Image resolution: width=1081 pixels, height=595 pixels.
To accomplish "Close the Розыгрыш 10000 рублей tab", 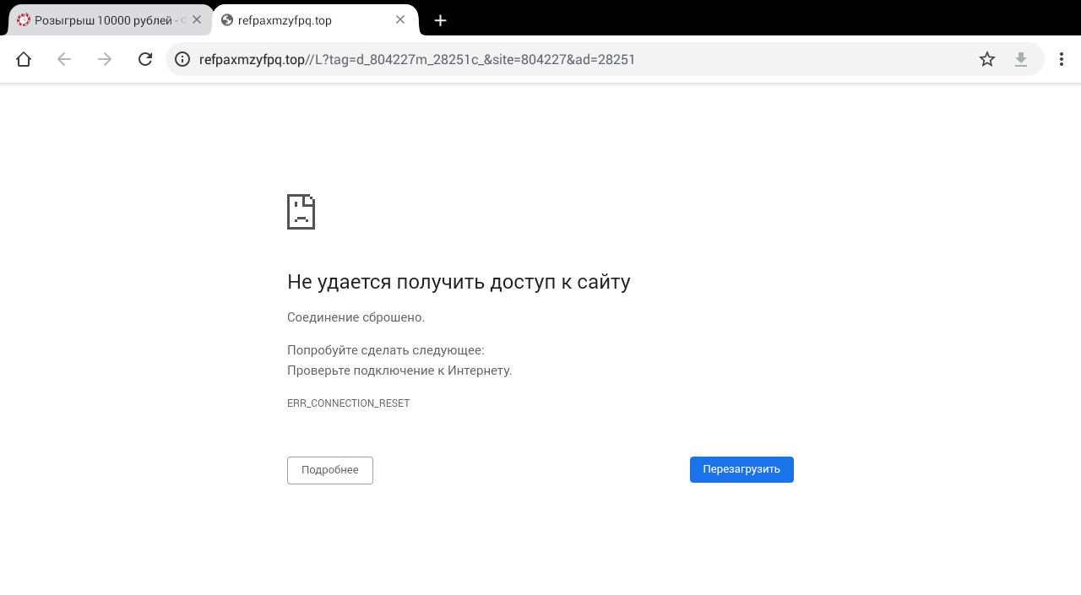I will [197, 19].
